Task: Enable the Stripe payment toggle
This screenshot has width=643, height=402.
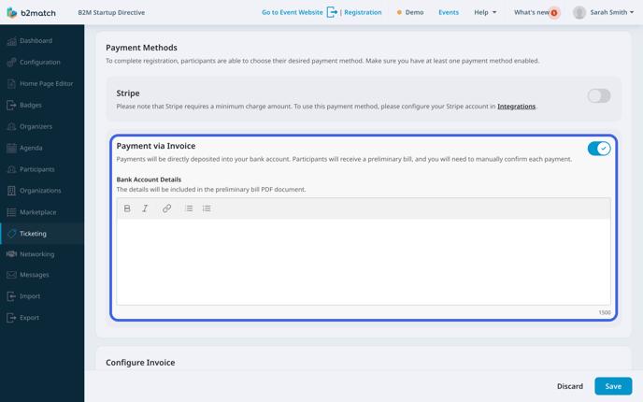Action: point(599,96)
